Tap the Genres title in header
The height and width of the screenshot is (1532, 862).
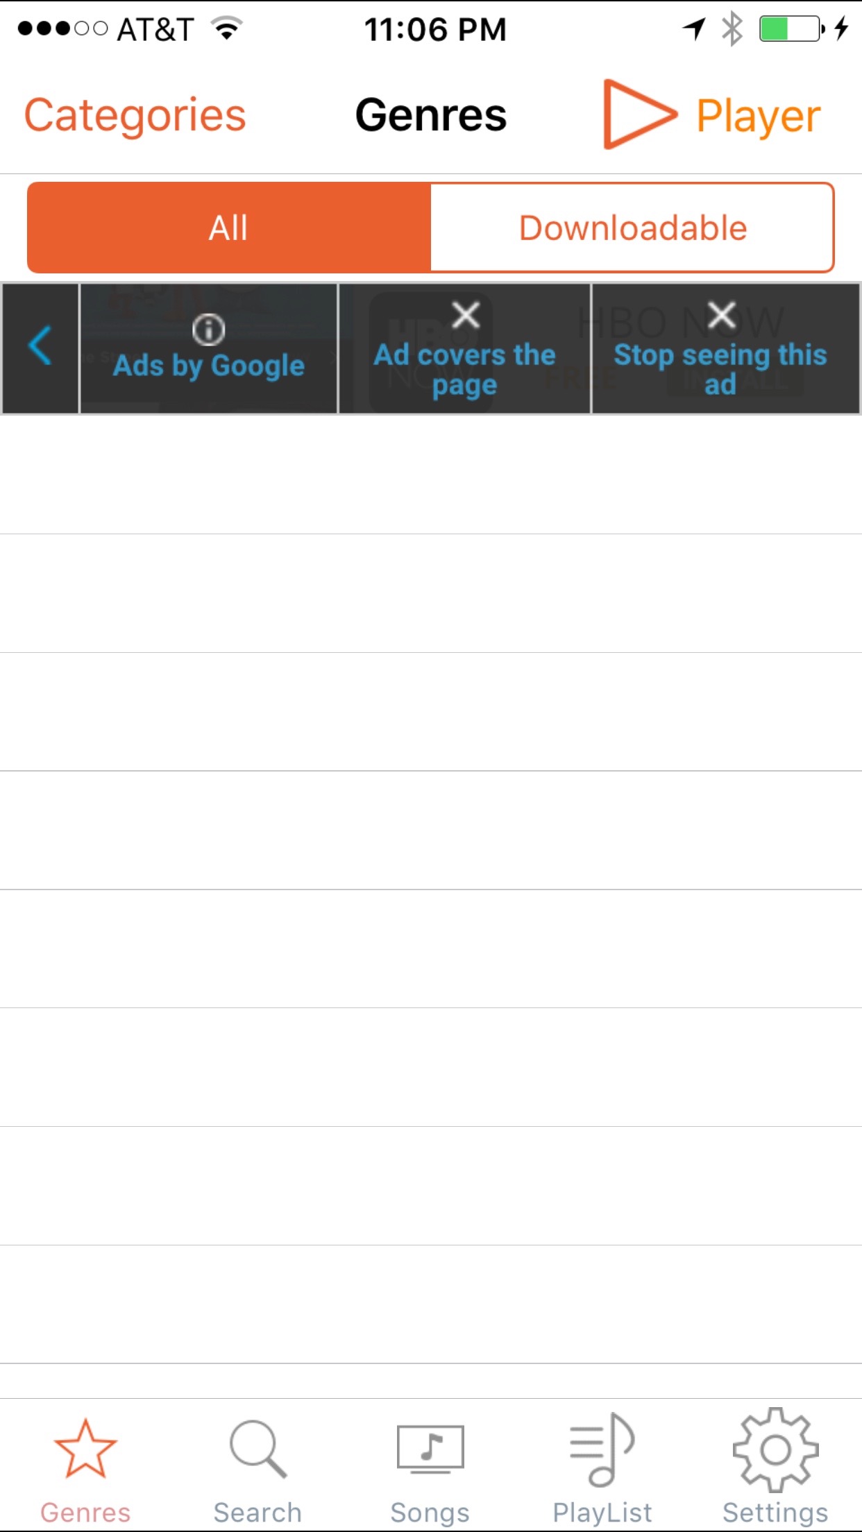(431, 115)
